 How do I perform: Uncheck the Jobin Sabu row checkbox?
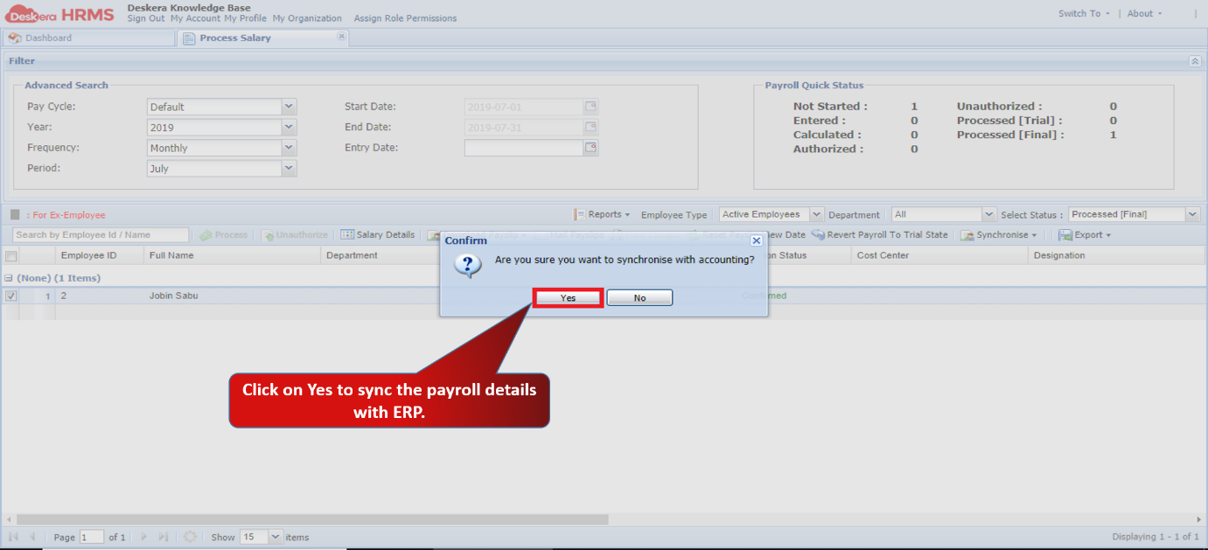pos(10,296)
